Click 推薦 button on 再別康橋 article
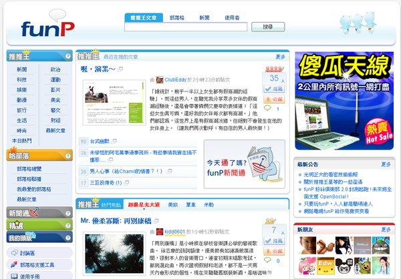Screen dimensions: 401x279 point(274,241)
